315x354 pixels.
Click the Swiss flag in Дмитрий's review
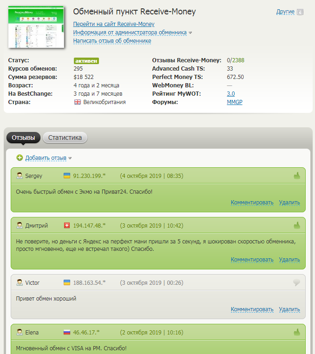(x=67, y=225)
